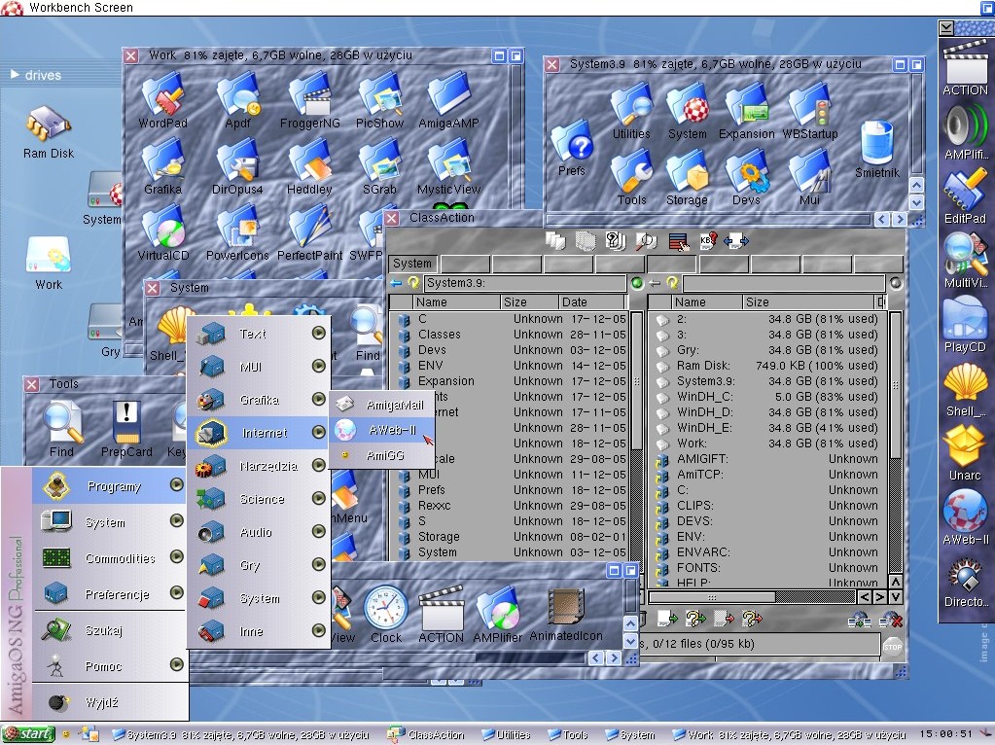Screen dimensions: 995x745
Task: Select AmiGG in Internet submenu
Action: pyautogui.click(x=382, y=455)
